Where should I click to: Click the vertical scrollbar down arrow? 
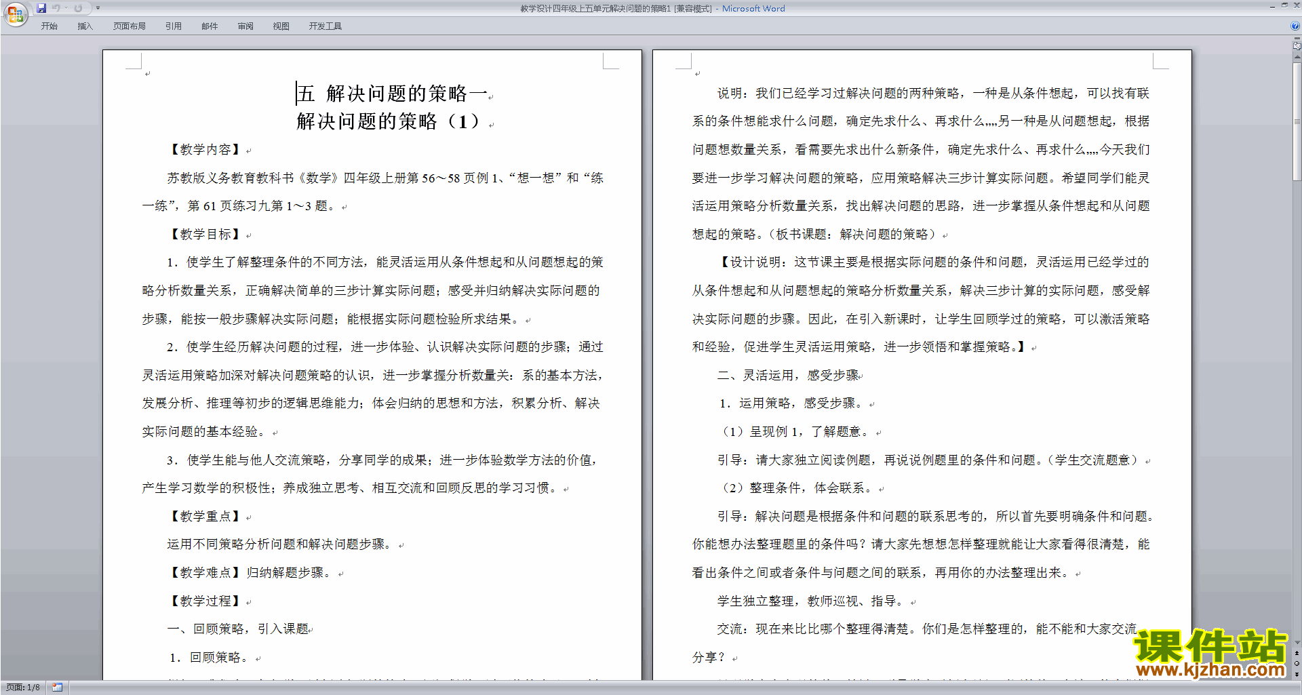tap(1297, 643)
